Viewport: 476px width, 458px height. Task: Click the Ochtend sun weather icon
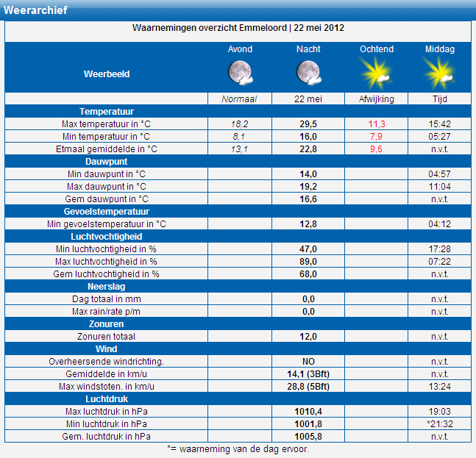376,73
